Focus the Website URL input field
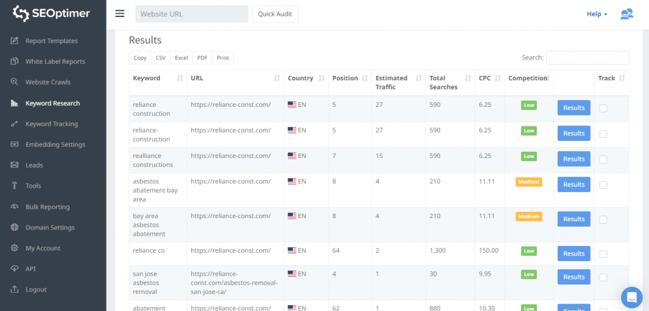This screenshot has height=311, width=649. pyautogui.click(x=191, y=14)
